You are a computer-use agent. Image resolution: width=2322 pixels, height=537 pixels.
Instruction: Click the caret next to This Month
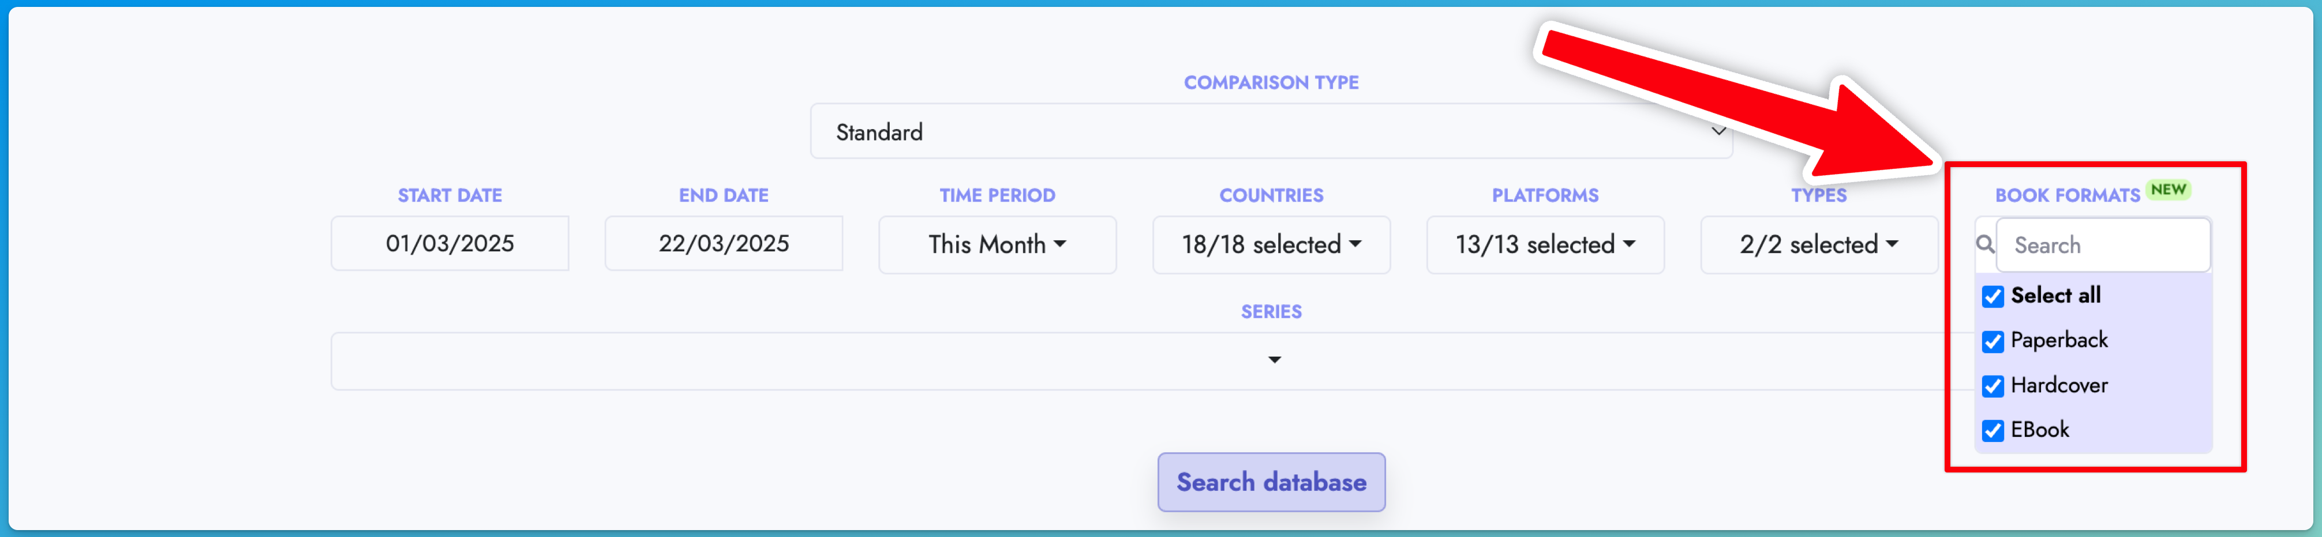1060,244
